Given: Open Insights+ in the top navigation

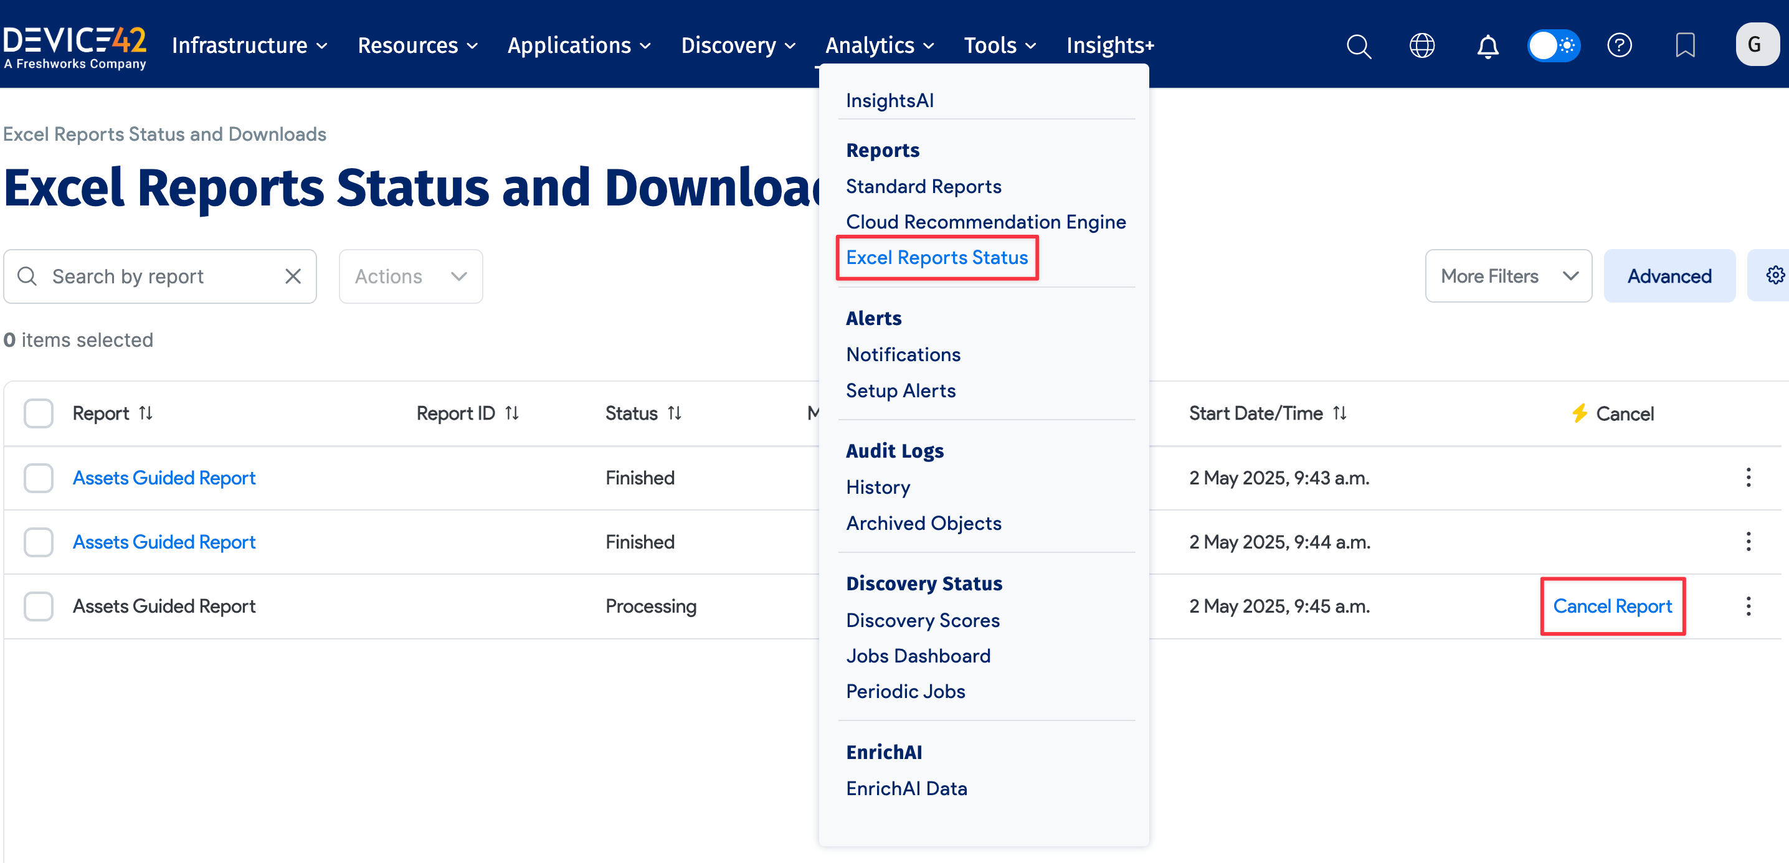Looking at the screenshot, I should (1110, 46).
